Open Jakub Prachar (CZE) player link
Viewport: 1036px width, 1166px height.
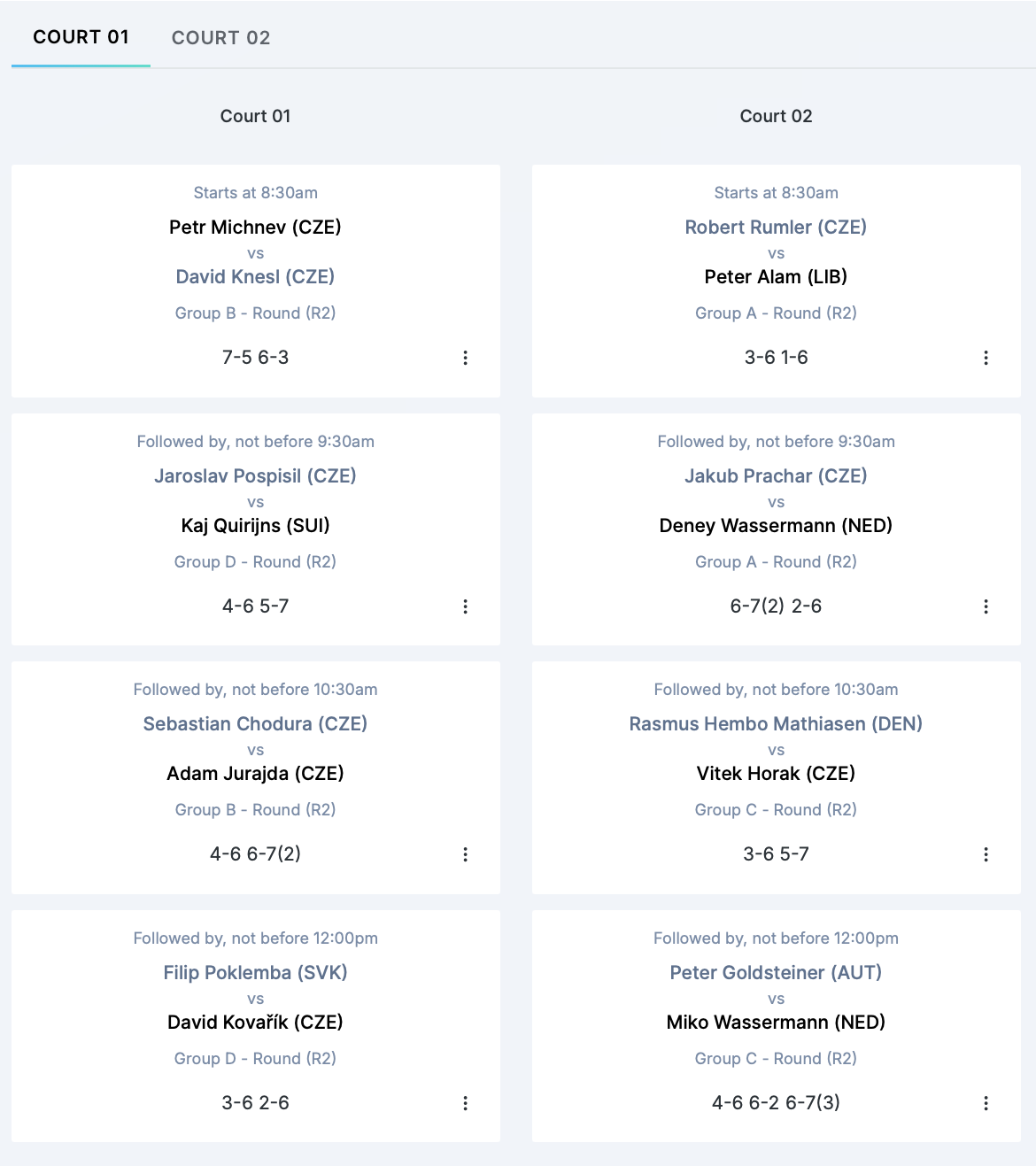pyautogui.click(x=776, y=476)
